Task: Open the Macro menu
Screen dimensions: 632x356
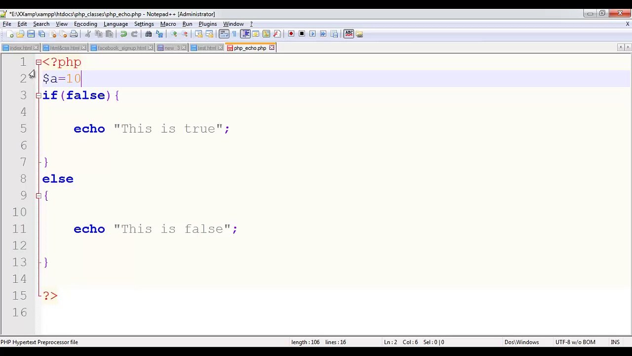Action: pos(168,24)
